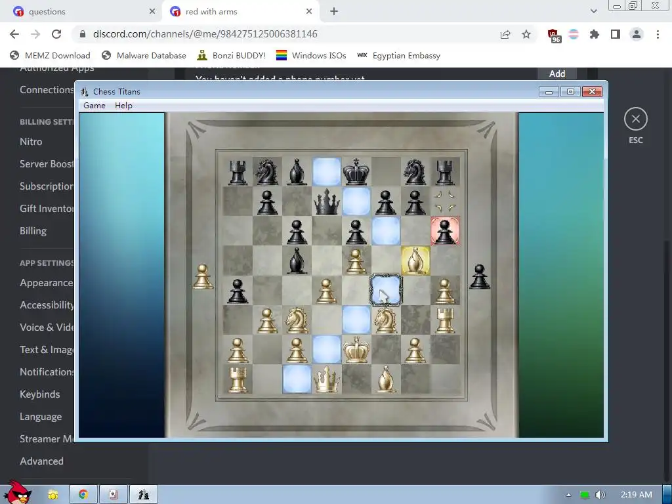
Task: Switch to the "red with arms" tab
Action: click(240, 12)
